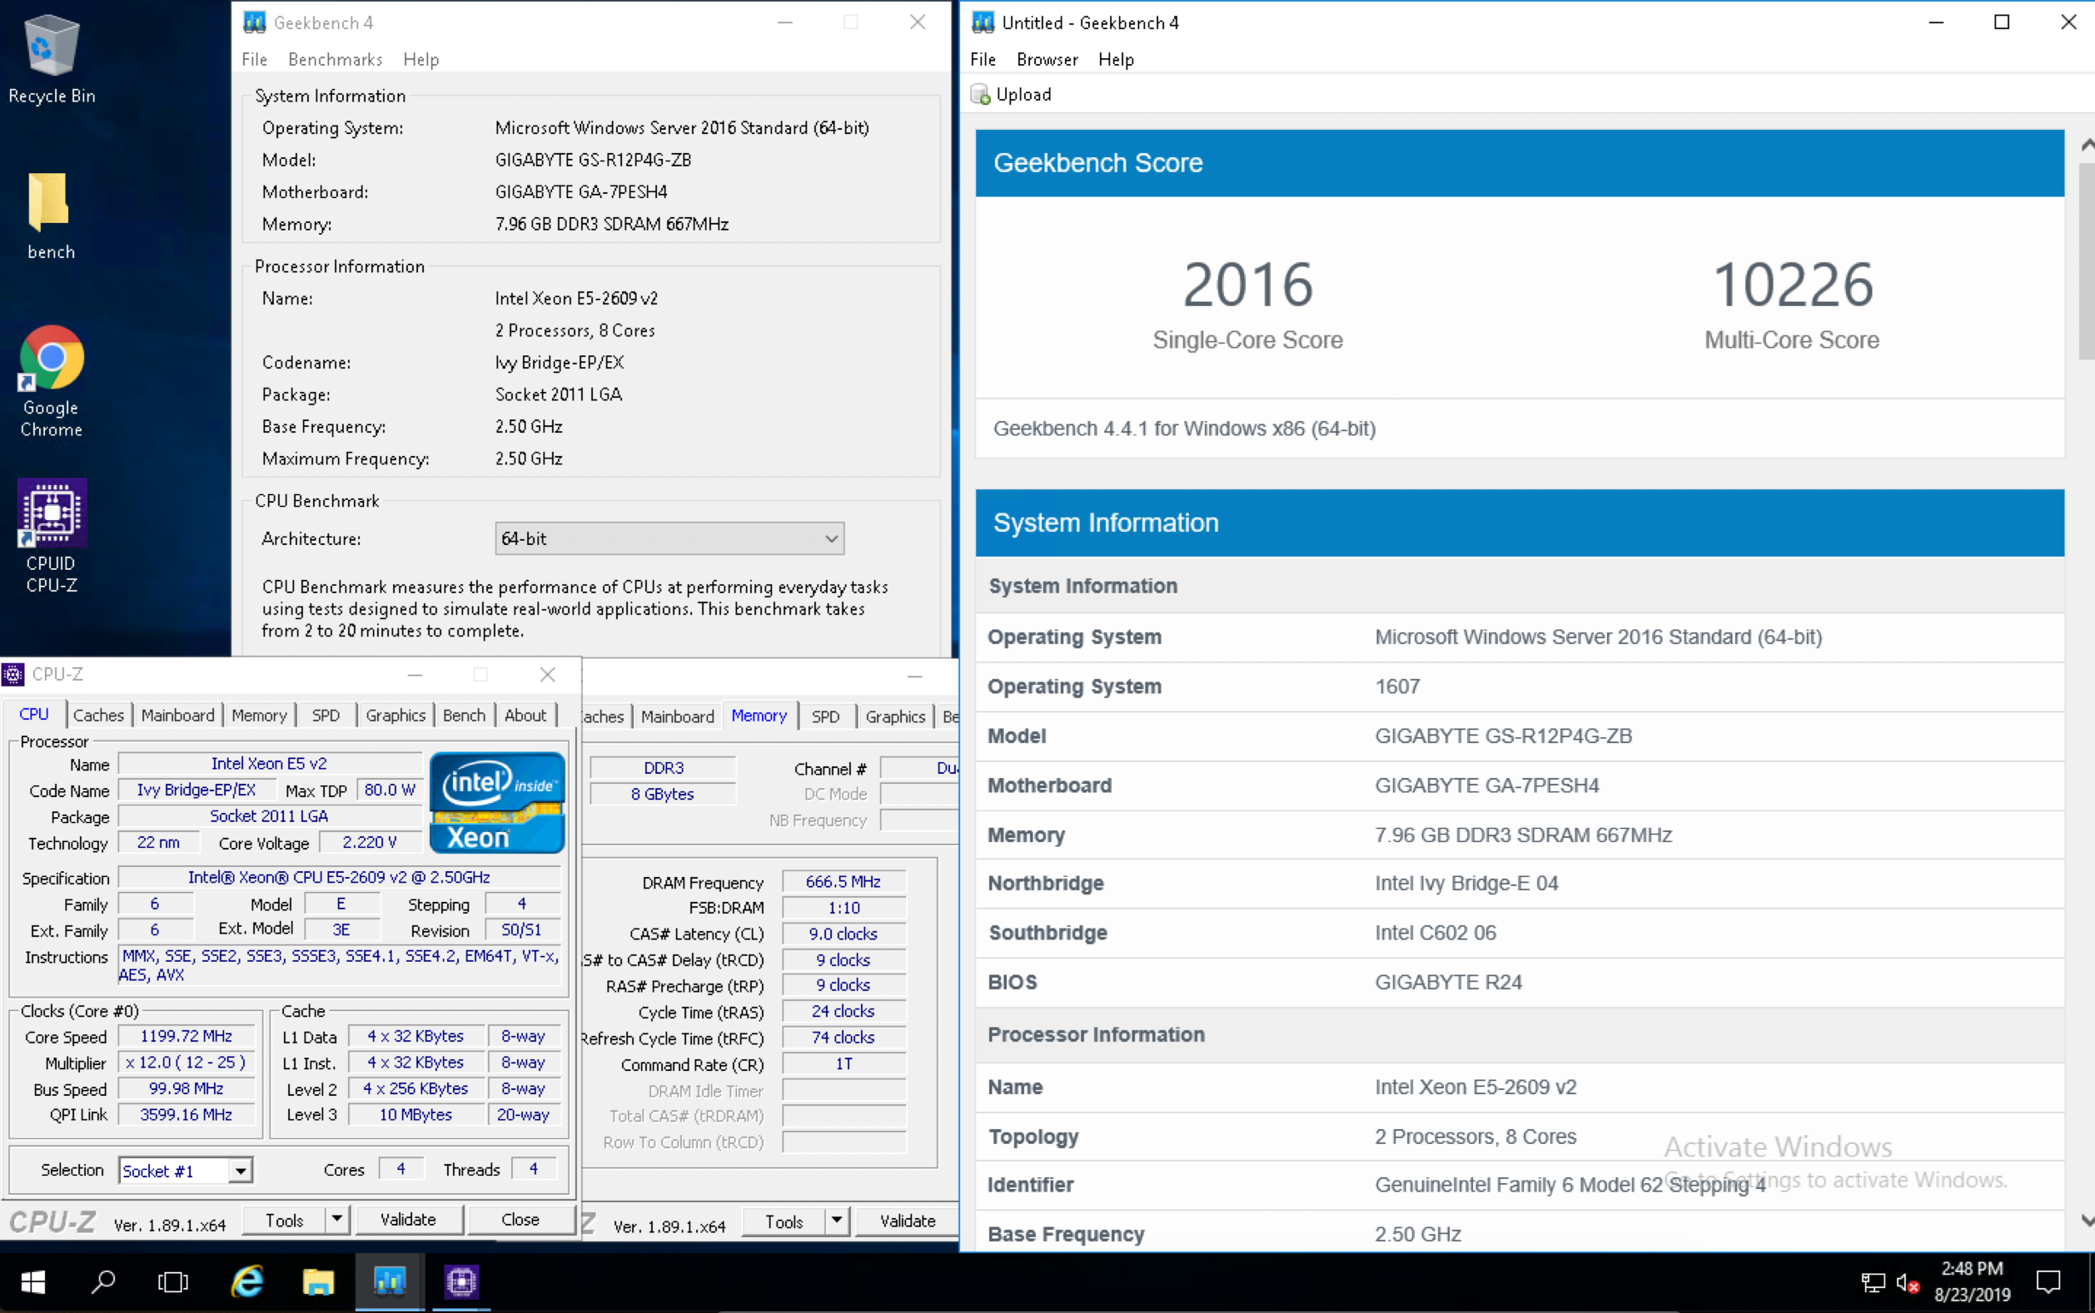This screenshot has height=1313, width=2095.
Task: Click Tools button in front CPU-Z
Action: point(284,1219)
